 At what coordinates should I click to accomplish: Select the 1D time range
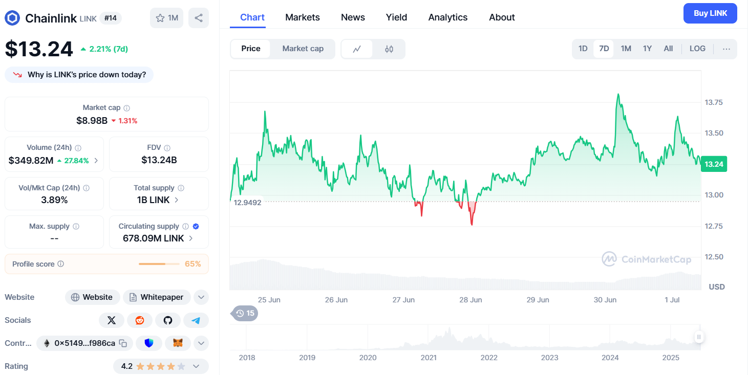[x=583, y=49]
